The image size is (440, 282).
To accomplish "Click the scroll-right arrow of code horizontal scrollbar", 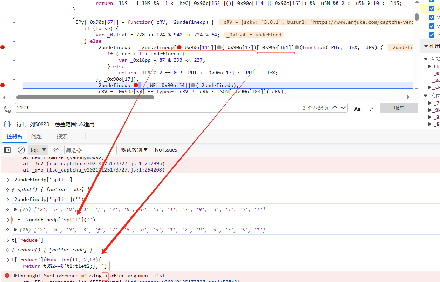I will tap(408, 97).
